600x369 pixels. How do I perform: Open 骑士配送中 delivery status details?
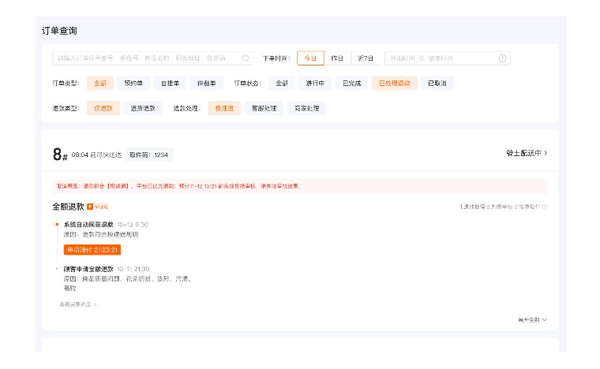pos(527,153)
